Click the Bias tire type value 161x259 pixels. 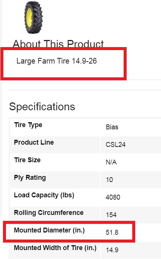point(112,127)
